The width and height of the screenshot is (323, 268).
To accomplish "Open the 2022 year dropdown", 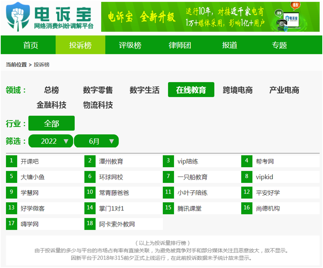I will click(51, 141).
